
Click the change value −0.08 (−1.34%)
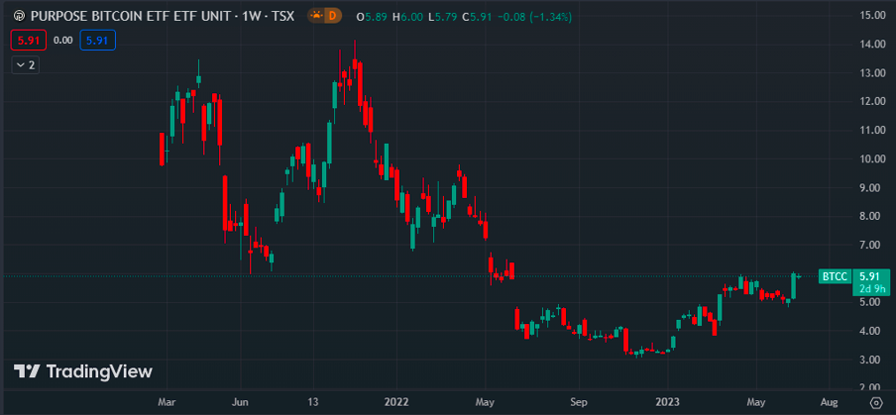point(536,17)
